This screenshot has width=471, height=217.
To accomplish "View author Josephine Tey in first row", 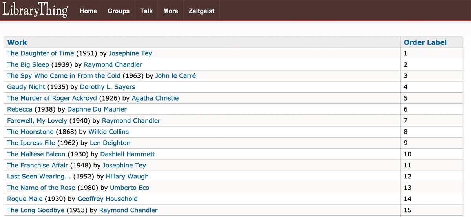I will (x=130, y=53).
